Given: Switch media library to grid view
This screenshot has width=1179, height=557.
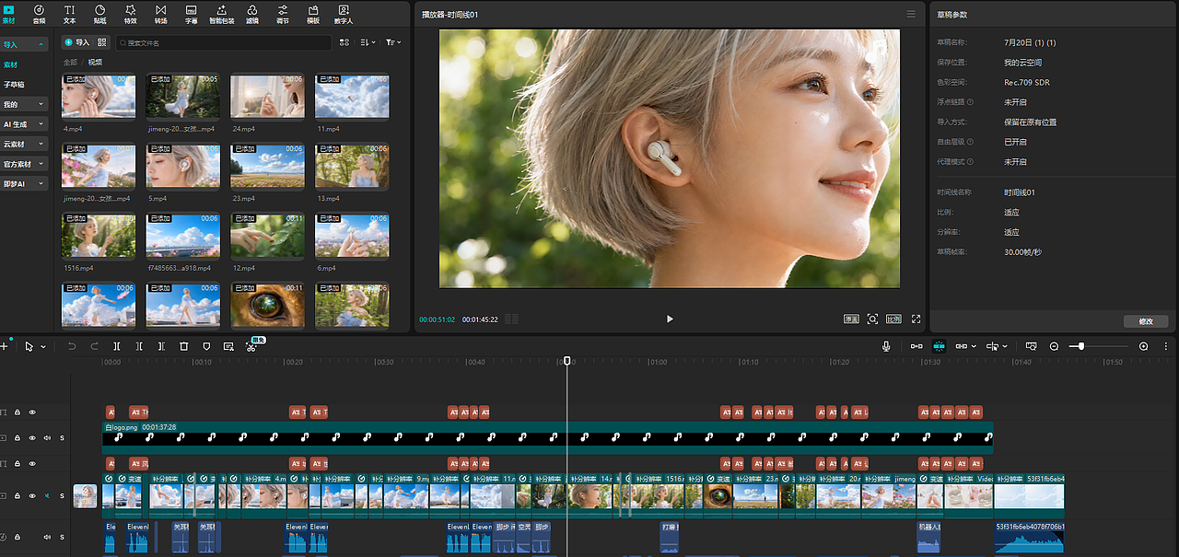Looking at the screenshot, I should point(344,42).
